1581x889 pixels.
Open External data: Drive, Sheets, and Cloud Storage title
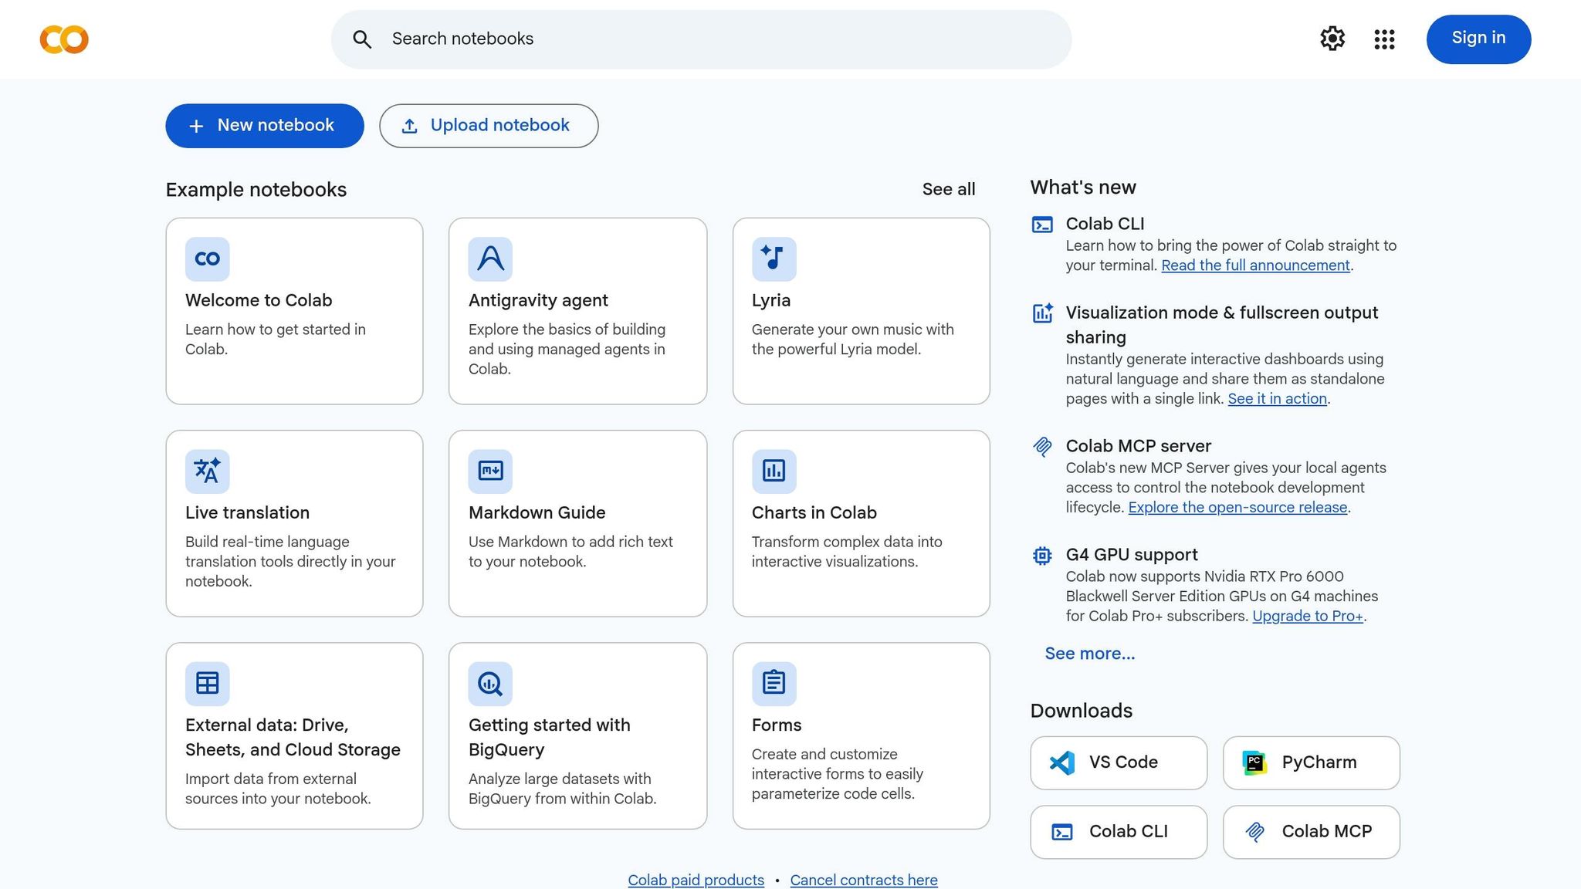[x=293, y=737]
